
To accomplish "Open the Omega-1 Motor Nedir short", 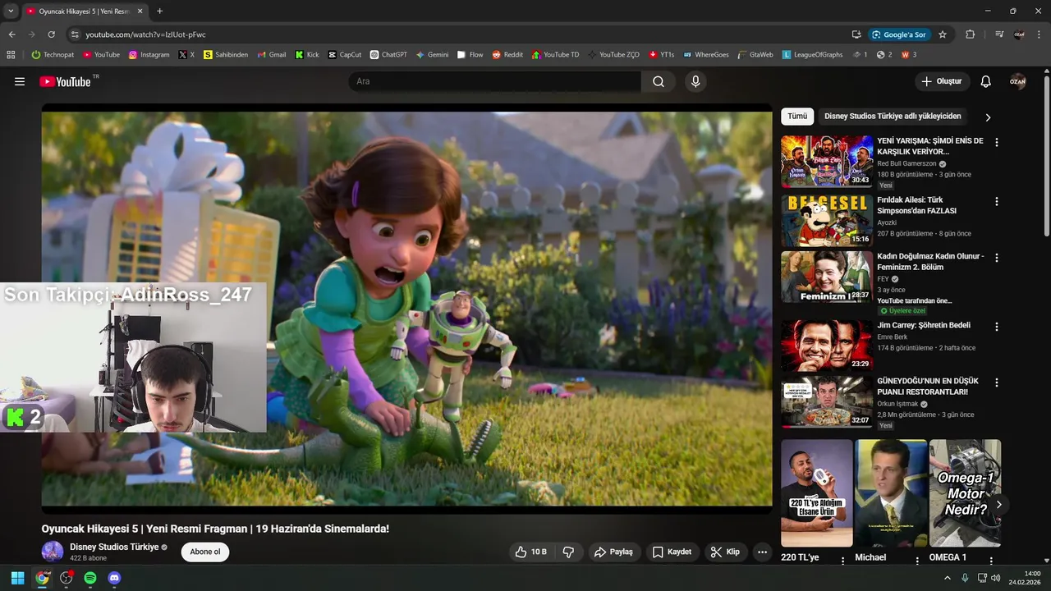I will pyautogui.click(x=965, y=493).
